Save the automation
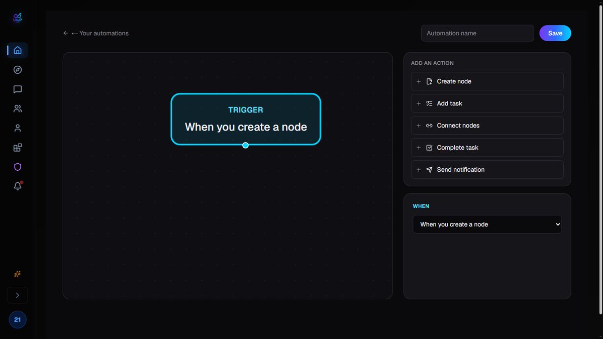Image resolution: width=603 pixels, height=339 pixels. [x=555, y=33]
